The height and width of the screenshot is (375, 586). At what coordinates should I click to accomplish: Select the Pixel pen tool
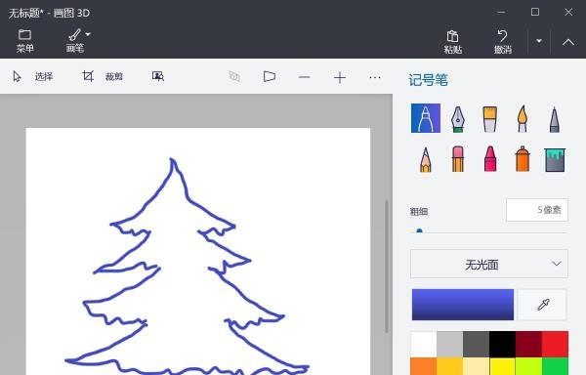(x=555, y=119)
